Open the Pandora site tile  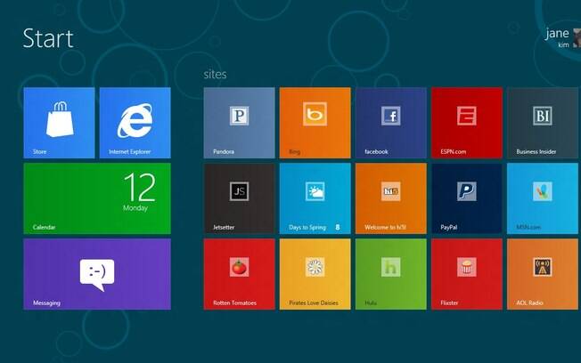coord(240,123)
